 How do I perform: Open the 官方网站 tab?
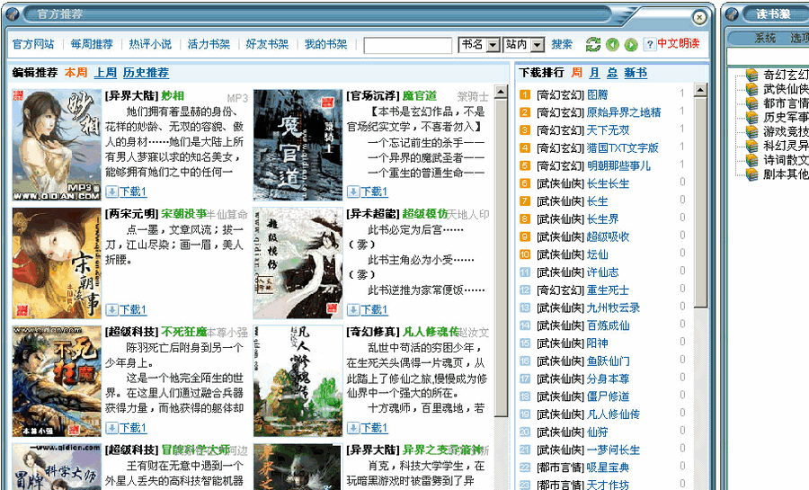click(33, 44)
